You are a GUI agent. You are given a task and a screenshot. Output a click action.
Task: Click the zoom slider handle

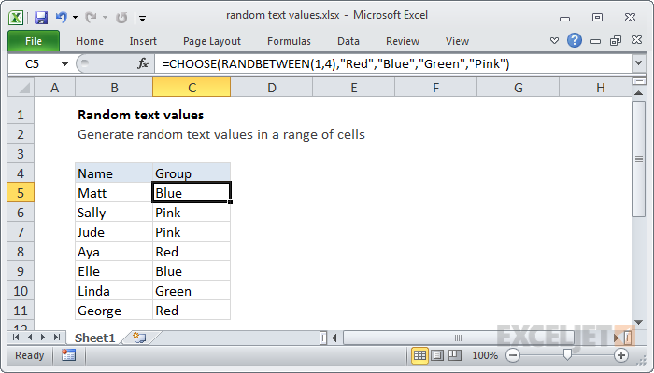(x=566, y=355)
